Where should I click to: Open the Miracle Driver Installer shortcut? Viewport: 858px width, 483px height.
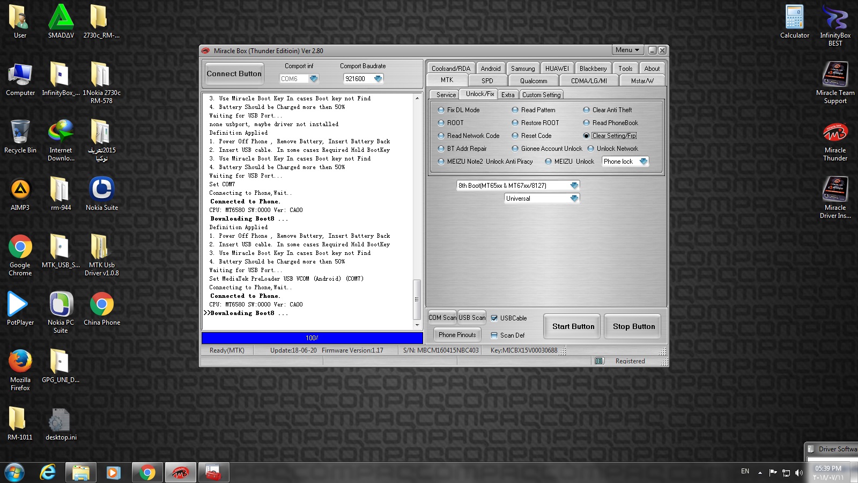point(835,197)
